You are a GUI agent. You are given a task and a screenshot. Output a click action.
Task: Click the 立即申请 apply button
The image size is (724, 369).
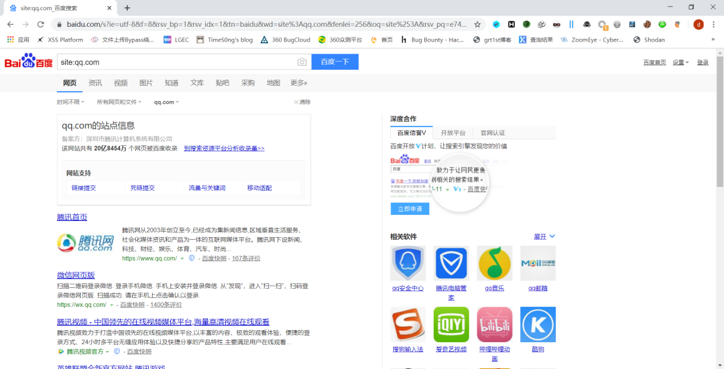pyautogui.click(x=410, y=208)
